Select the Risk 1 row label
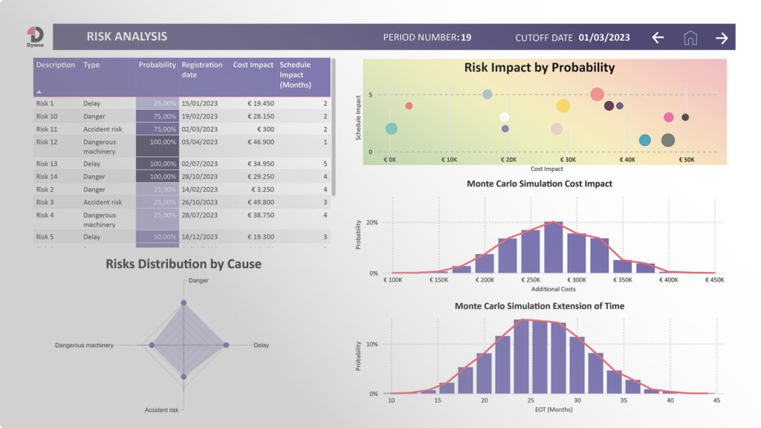 (45, 103)
